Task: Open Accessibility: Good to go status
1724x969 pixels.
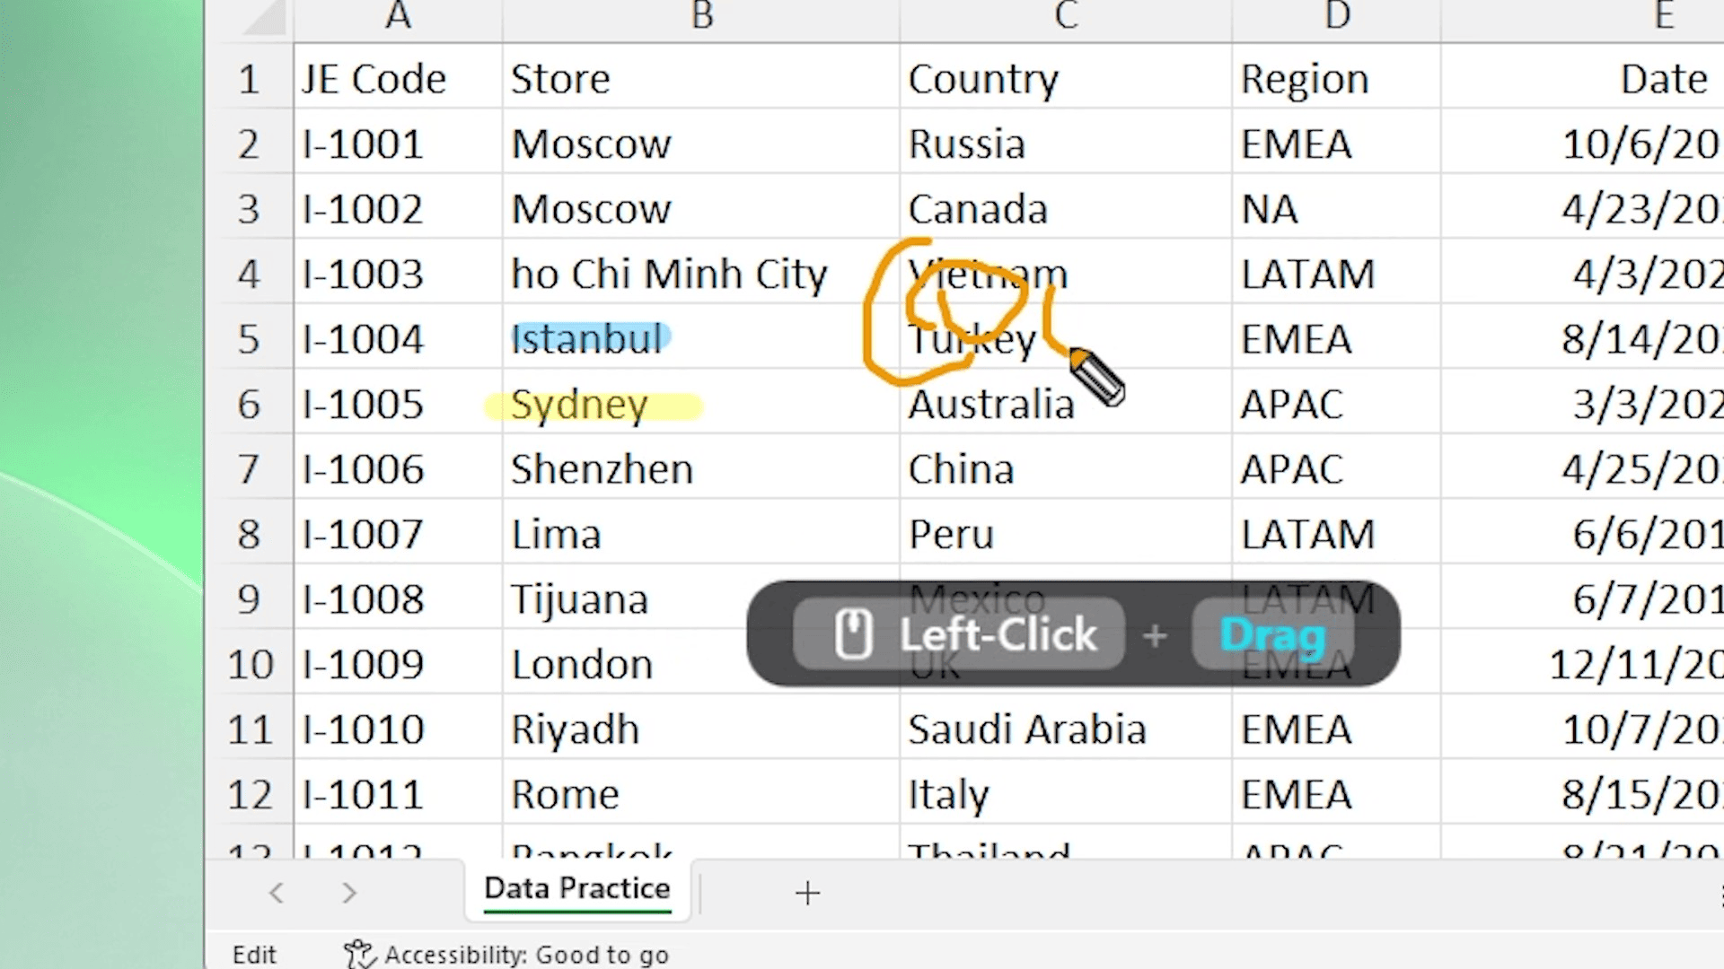Action: [507, 955]
